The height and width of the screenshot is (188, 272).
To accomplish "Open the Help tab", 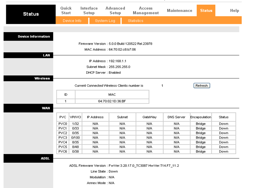I will pyautogui.click(x=234, y=10).
